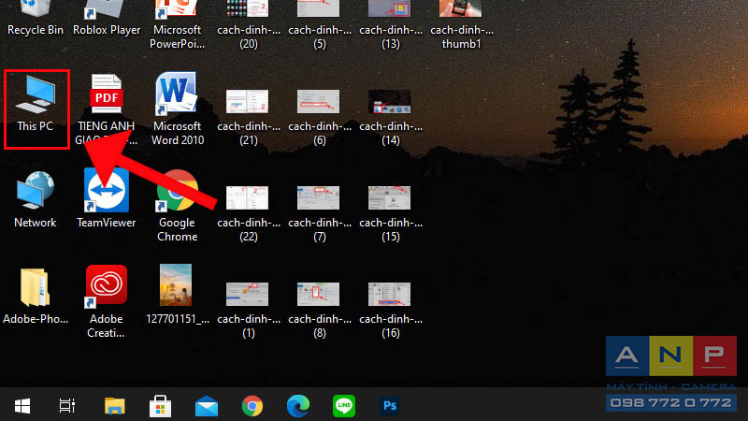Select the cach-dinh (13) image file
This screenshot has width=748, height=421.
coord(390,25)
